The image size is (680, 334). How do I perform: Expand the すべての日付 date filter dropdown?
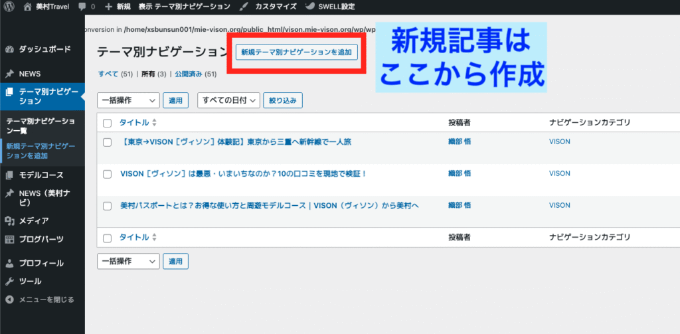pos(228,100)
